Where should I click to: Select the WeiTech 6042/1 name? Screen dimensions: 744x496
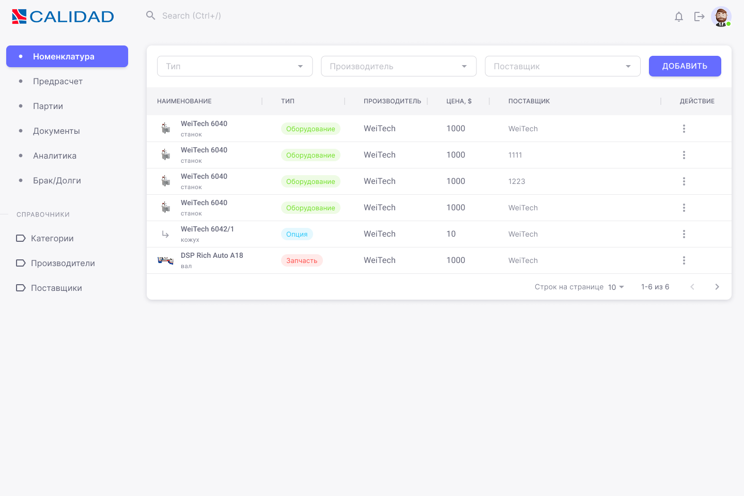(x=207, y=229)
